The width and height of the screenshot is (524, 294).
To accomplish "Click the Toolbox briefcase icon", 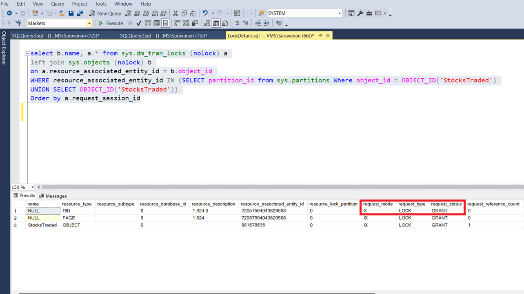I will 369,13.
